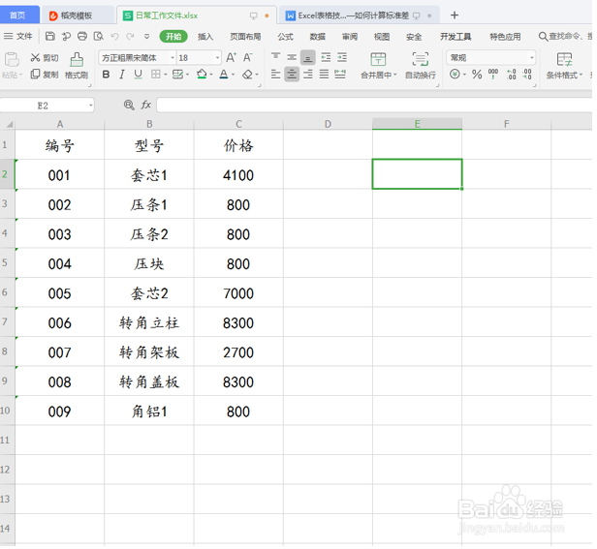
Task: Increase font size with A+ icon
Action: (x=231, y=57)
